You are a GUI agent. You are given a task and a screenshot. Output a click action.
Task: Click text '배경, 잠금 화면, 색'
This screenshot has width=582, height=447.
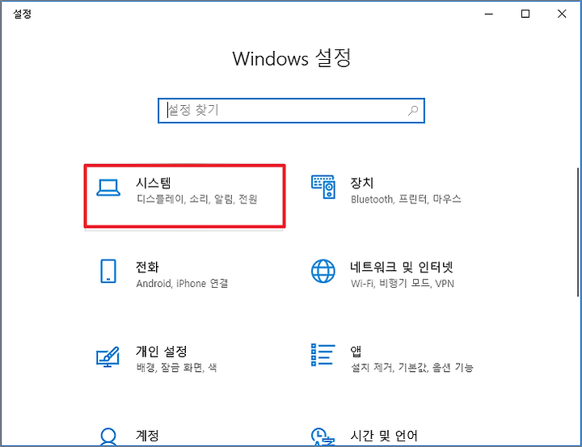pyautogui.click(x=177, y=368)
